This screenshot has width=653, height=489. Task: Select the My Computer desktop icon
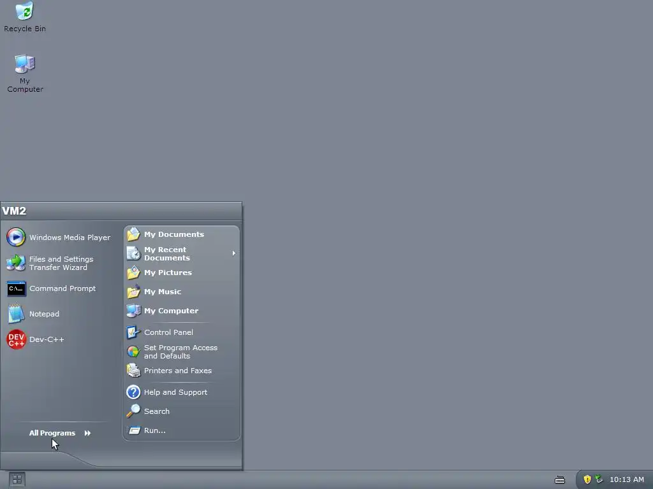25,64
